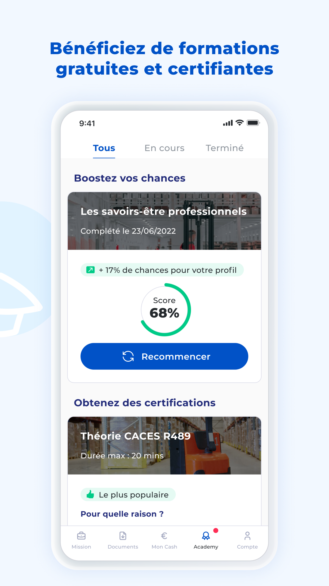
Task: Select the Academy ribbon icon
Action: [x=206, y=536]
